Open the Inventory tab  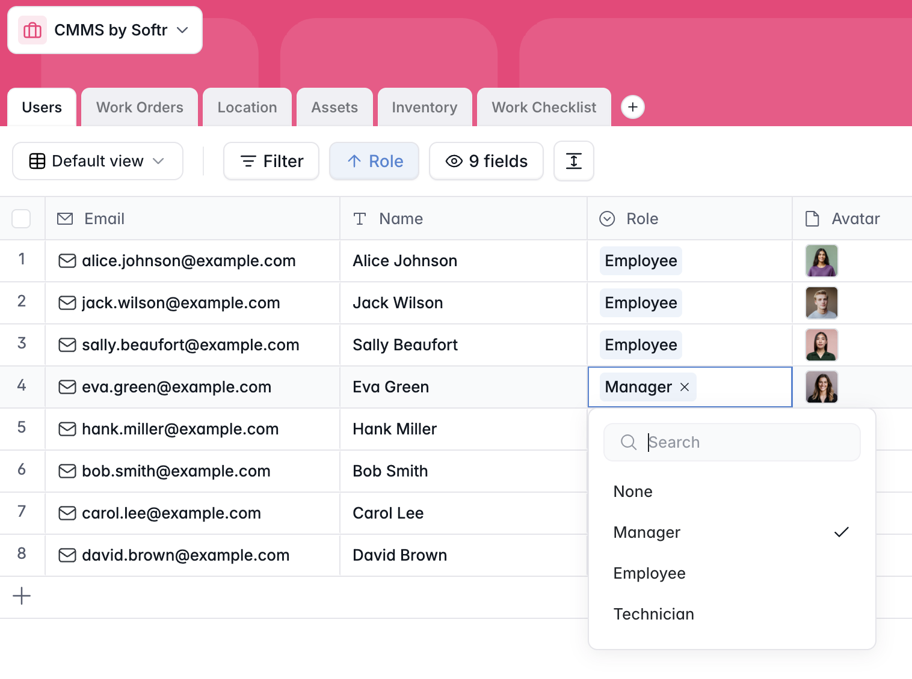click(x=424, y=108)
